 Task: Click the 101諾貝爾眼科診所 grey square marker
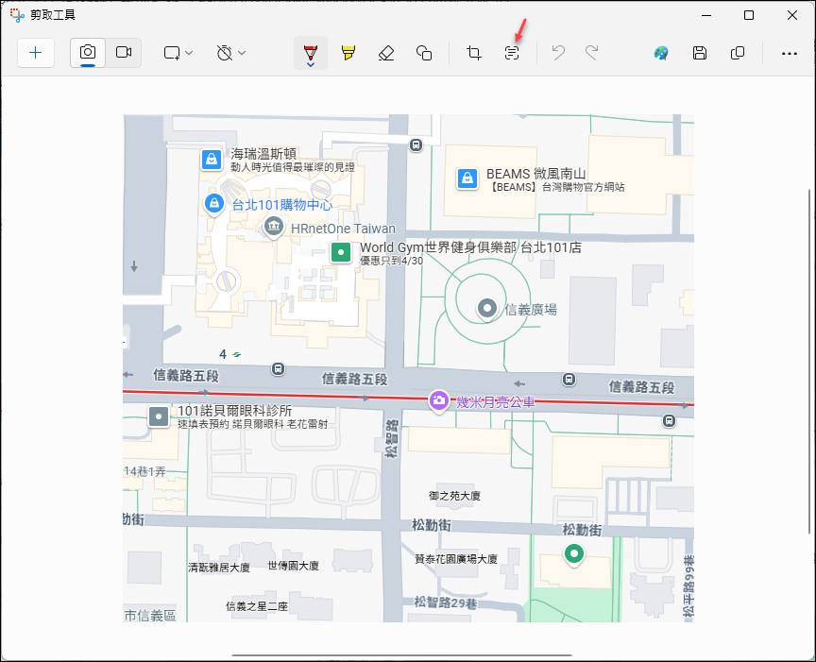159,416
